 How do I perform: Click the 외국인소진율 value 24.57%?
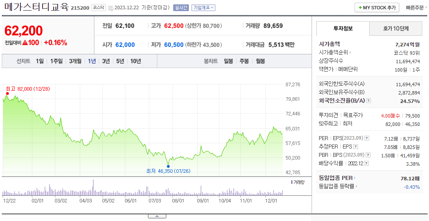410,101
